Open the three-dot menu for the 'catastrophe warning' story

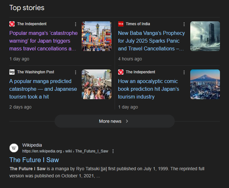click(x=76, y=24)
